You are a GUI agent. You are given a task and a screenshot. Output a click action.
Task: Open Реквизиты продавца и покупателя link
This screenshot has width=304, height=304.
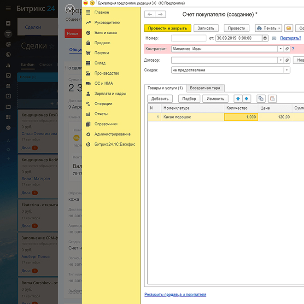pyautogui.click(x=175, y=294)
